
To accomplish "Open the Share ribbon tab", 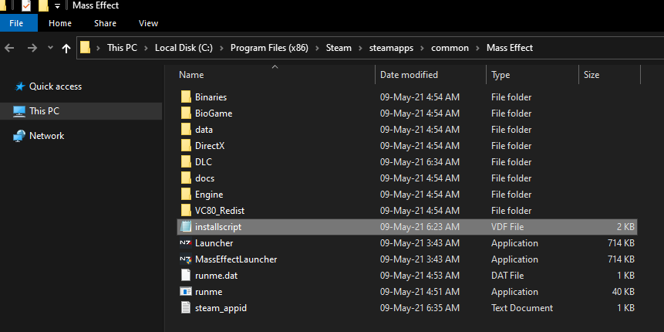I will tap(105, 23).
